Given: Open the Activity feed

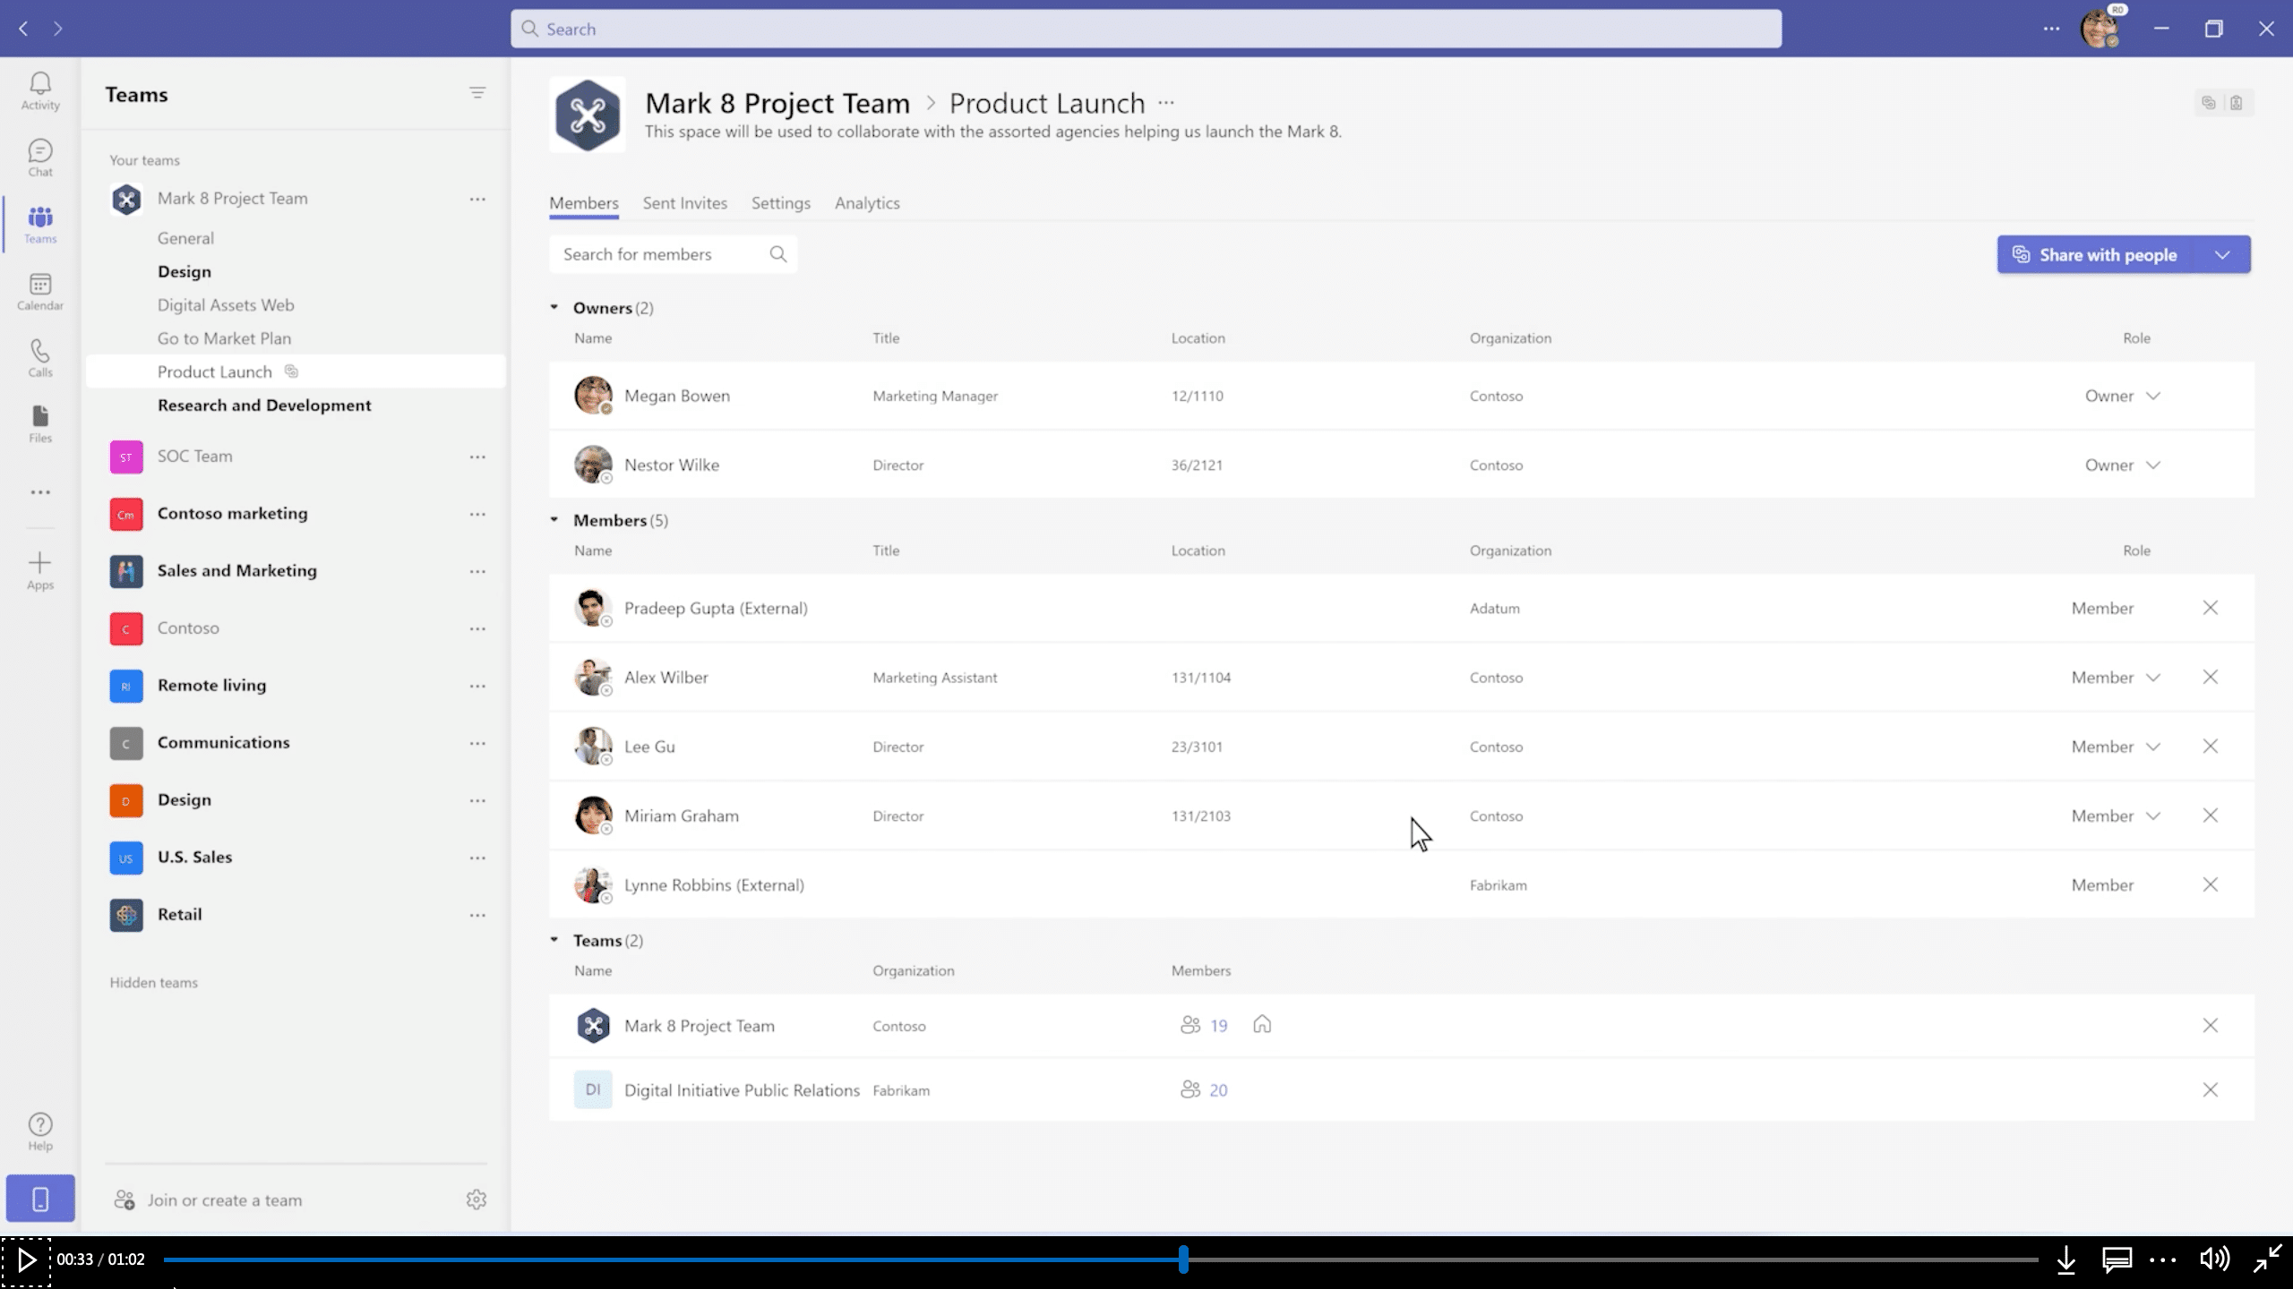Looking at the screenshot, I should 39,90.
